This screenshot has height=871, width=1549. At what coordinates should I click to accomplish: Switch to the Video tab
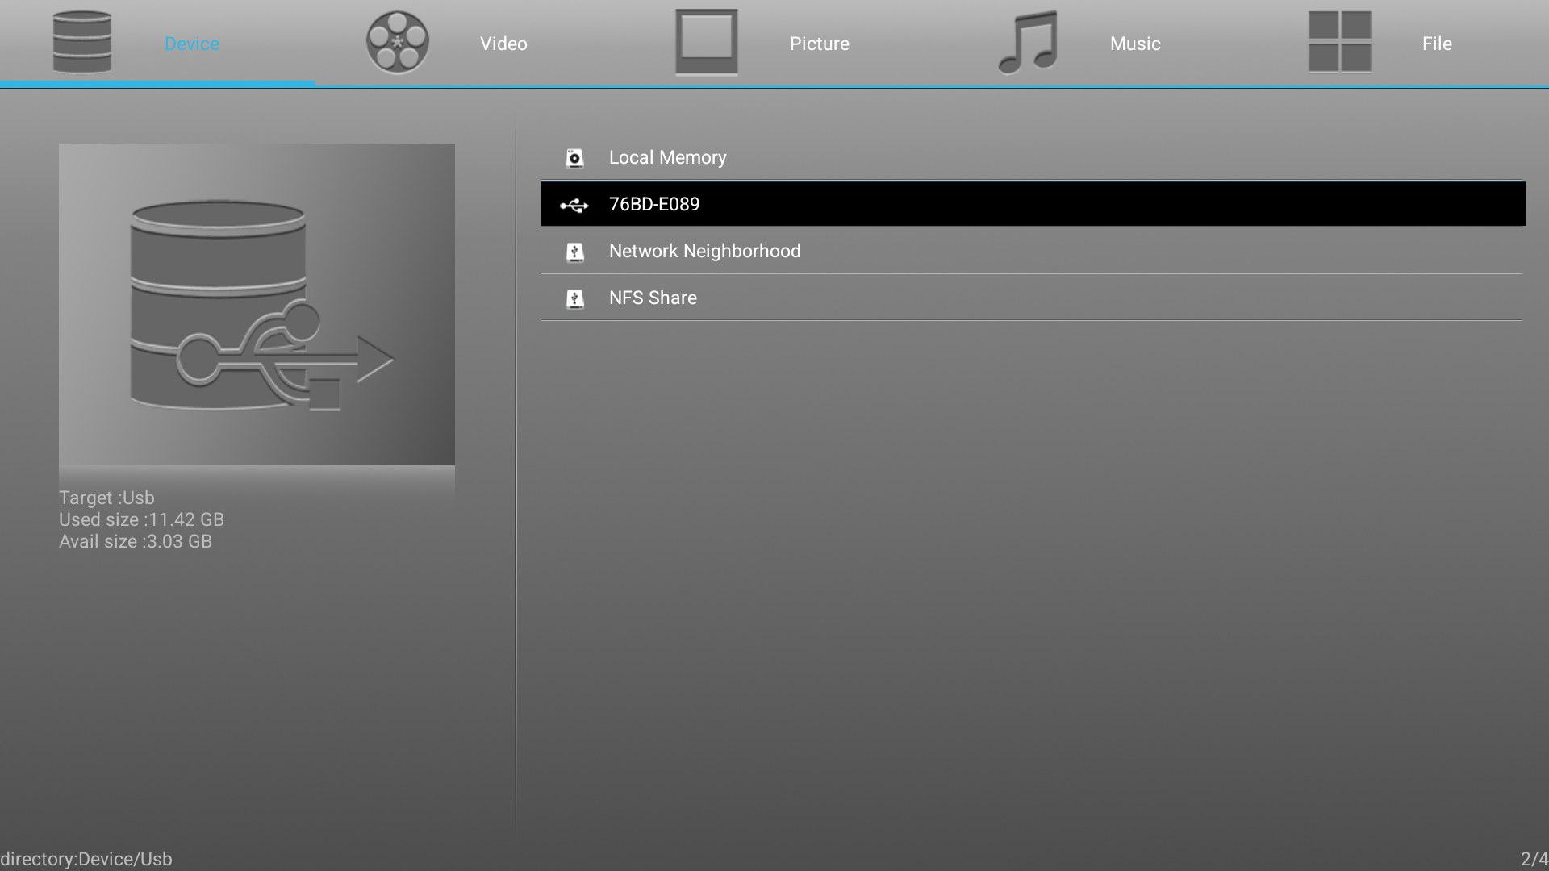(x=503, y=44)
